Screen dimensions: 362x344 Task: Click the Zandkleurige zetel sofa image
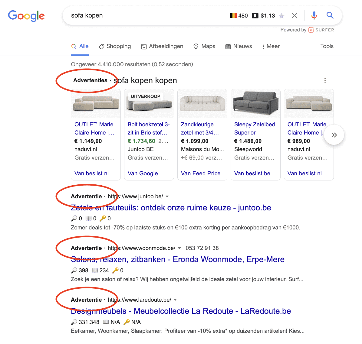(x=202, y=103)
